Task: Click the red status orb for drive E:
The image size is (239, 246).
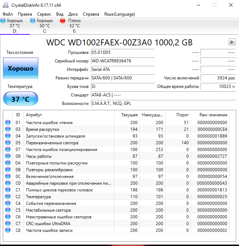Action: [63, 21]
